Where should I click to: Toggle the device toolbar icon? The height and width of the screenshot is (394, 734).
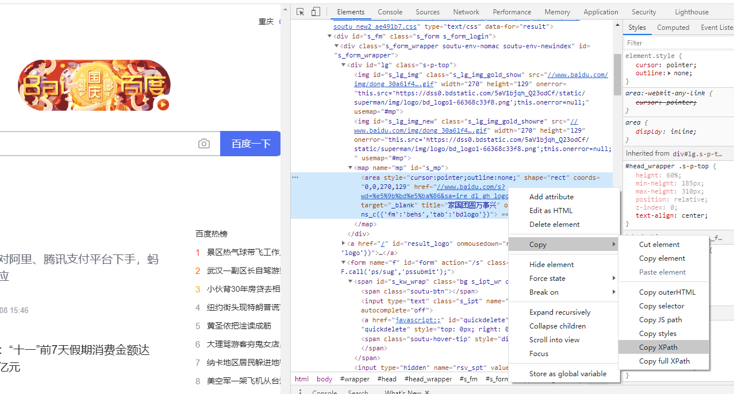point(316,12)
